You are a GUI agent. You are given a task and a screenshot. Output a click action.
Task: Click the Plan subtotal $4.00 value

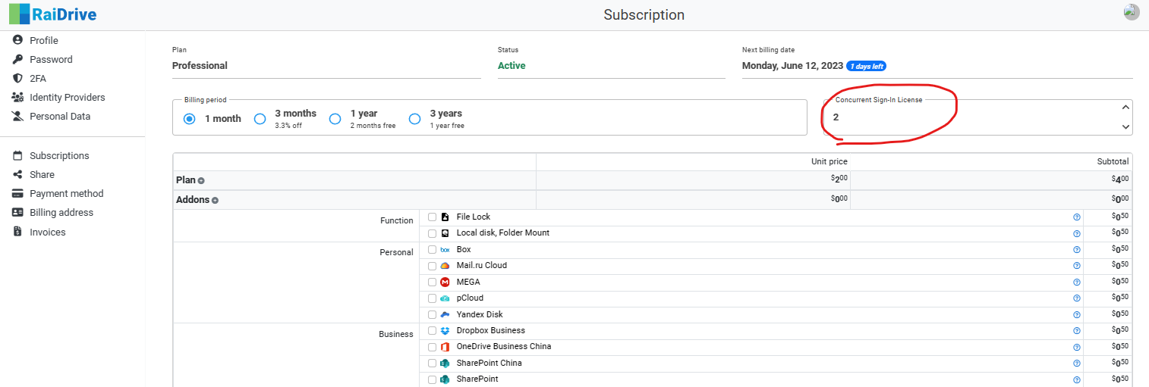coord(1120,180)
